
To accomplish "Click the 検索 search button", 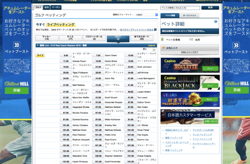I will click(x=210, y=7).
